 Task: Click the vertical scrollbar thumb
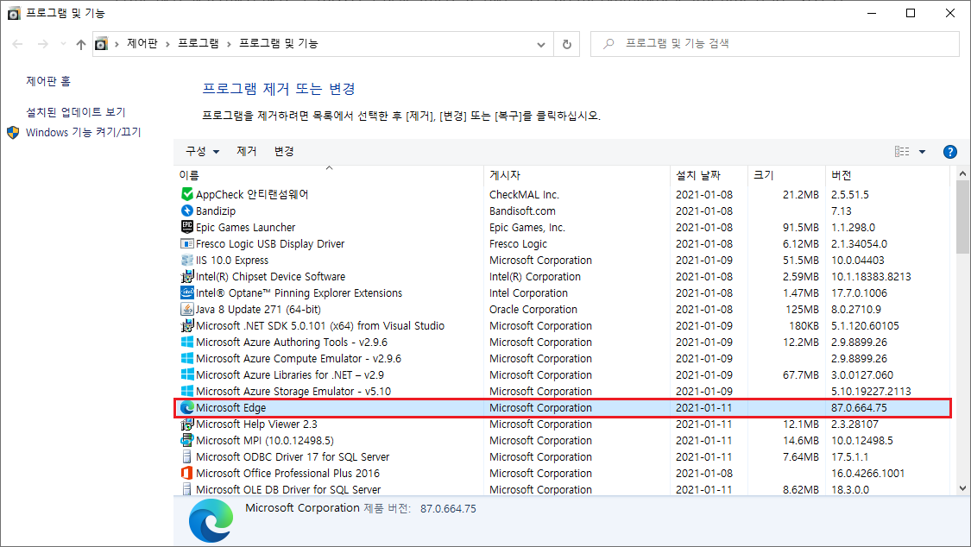[x=962, y=217]
